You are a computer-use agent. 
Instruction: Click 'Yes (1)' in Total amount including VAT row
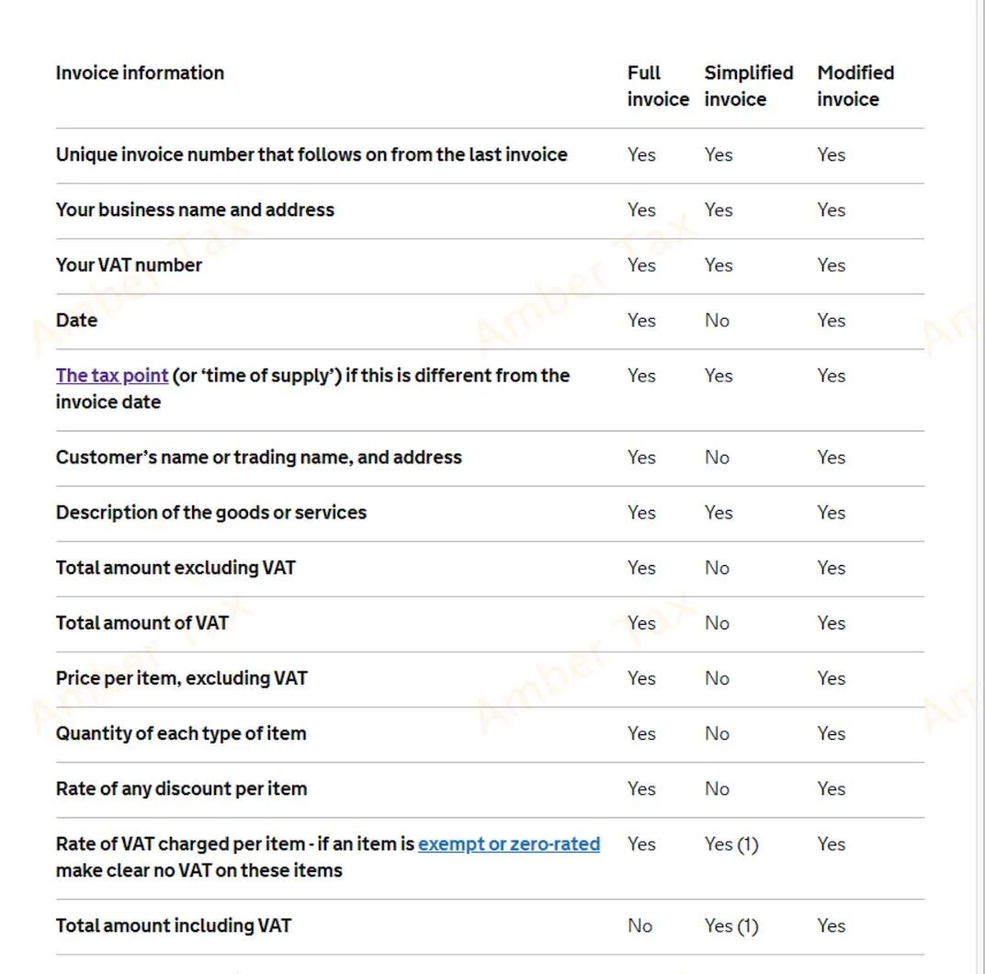tap(730, 925)
